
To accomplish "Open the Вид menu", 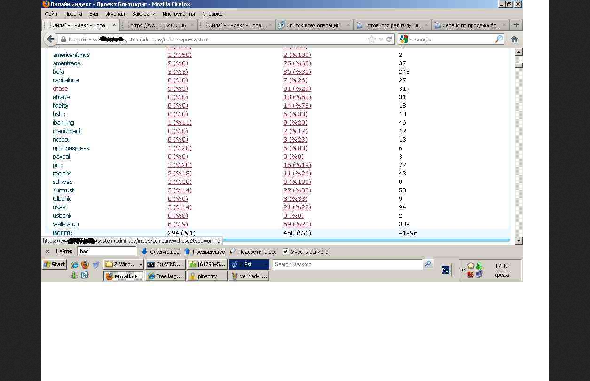I will coord(94,14).
